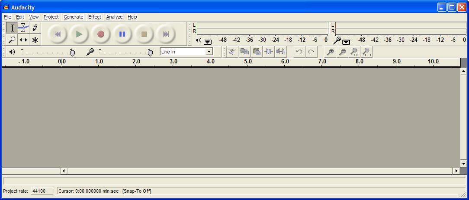Click the 5.0 mark on timeline ruler
The height and width of the screenshot is (200, 469).
247,62
